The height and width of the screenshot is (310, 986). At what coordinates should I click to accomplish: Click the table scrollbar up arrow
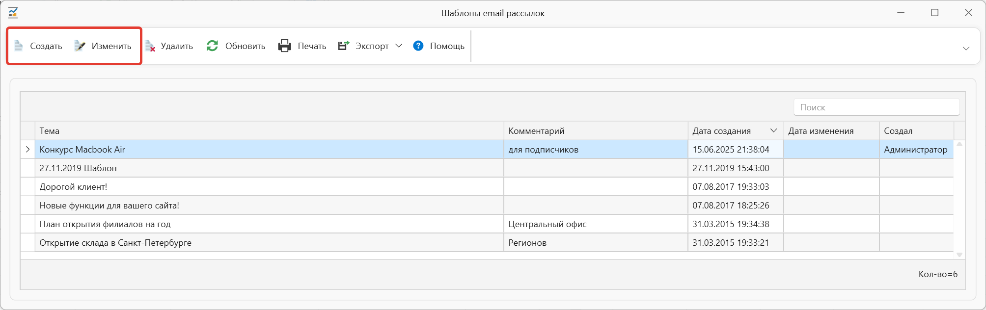tap(959, 144)
